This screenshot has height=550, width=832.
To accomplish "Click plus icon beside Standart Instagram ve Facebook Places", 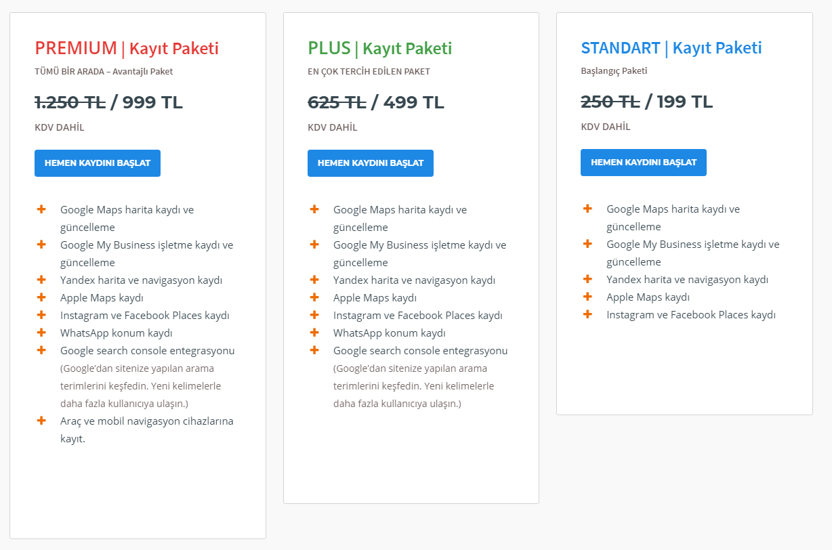I will 587,314.
